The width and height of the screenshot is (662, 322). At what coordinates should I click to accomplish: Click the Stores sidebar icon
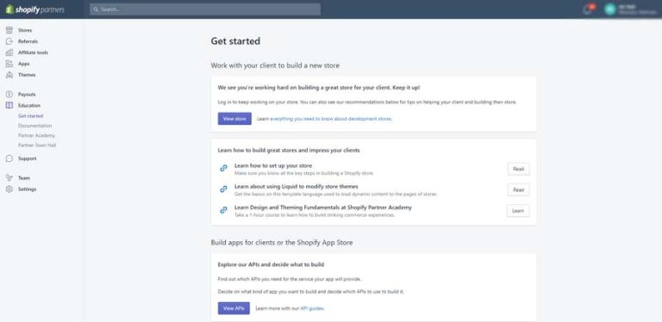coord(9,30)
